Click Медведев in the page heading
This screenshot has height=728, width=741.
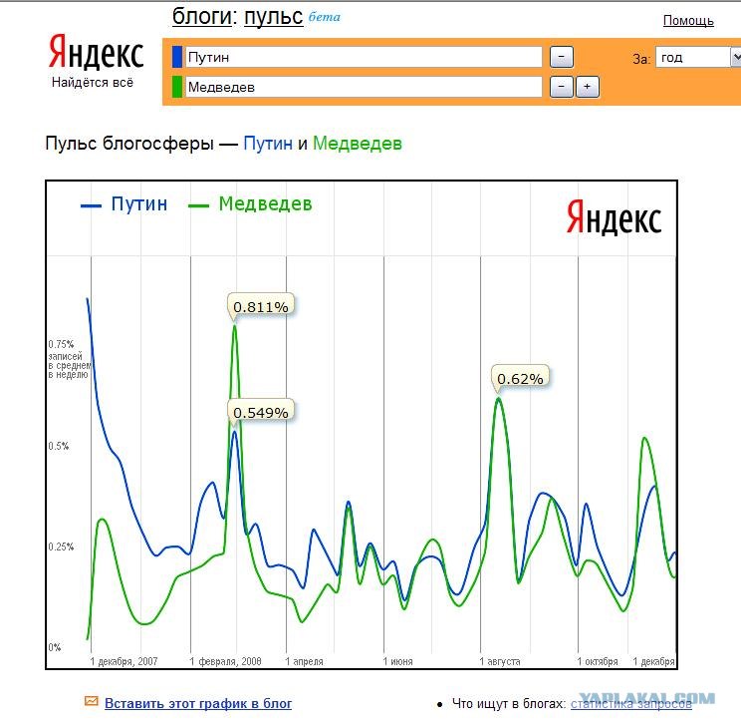point(358,144)
